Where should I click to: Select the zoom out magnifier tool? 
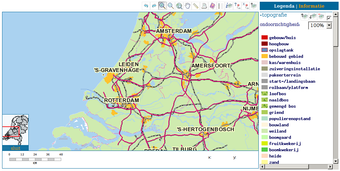(x=171, y=6)
